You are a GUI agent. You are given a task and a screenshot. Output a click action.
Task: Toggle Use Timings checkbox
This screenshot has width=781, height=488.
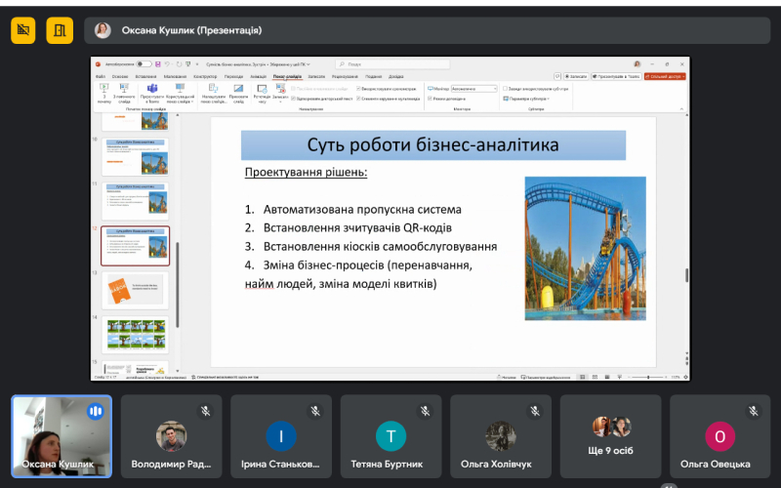(x=358, y=89)
